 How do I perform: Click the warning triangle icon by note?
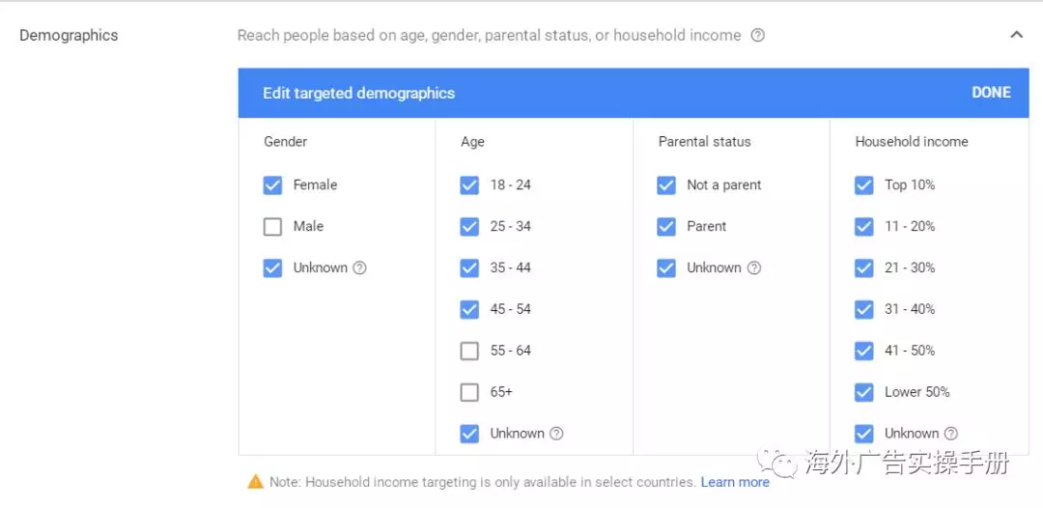click(x=255, y=482)
